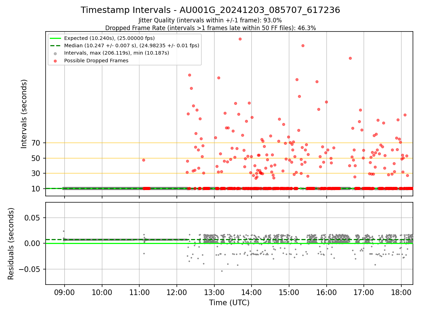Screen dimensions: 421x315
Task: Click the 13:00 time tick label
Action: click(x=214, y=292)
